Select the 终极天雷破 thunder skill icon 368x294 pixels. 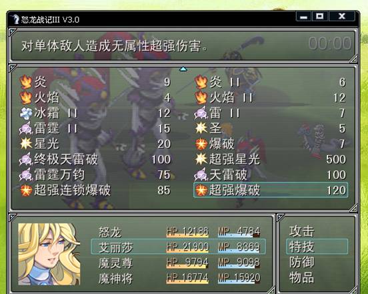point(26,159)
